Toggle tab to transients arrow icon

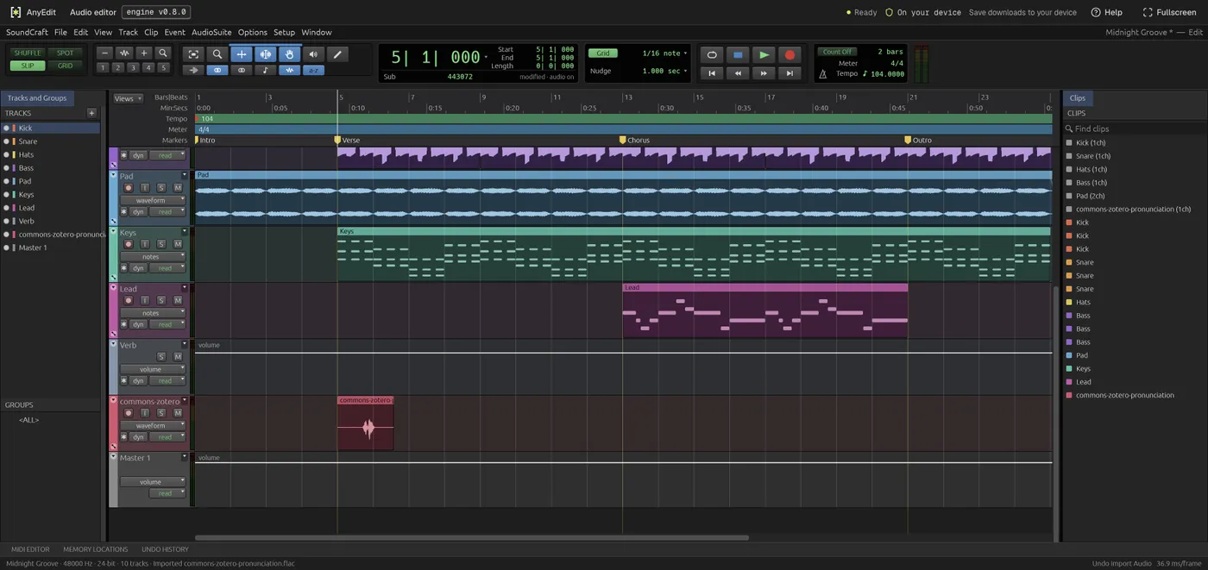tap(193, 71)
